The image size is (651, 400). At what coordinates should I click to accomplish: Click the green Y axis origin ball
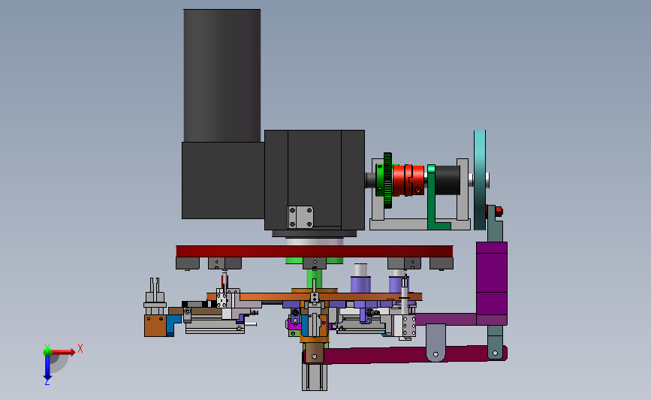tap(47, 352)
